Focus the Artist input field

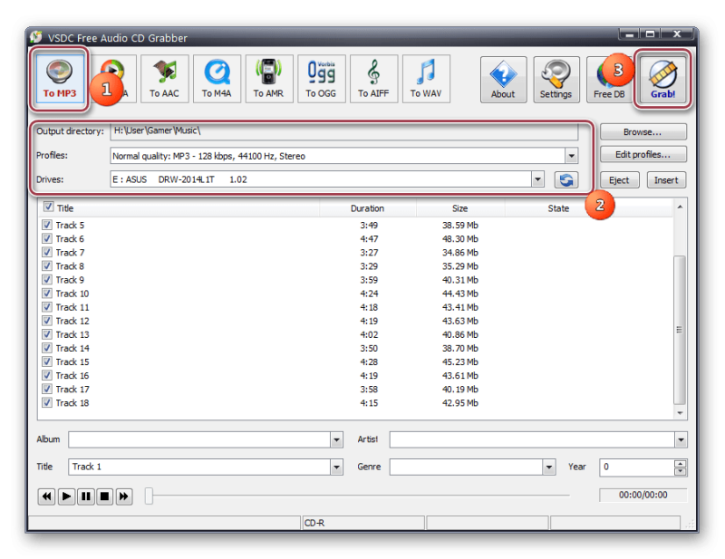point(532,439)
